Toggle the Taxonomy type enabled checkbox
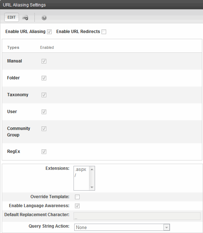 coord(44,95)
